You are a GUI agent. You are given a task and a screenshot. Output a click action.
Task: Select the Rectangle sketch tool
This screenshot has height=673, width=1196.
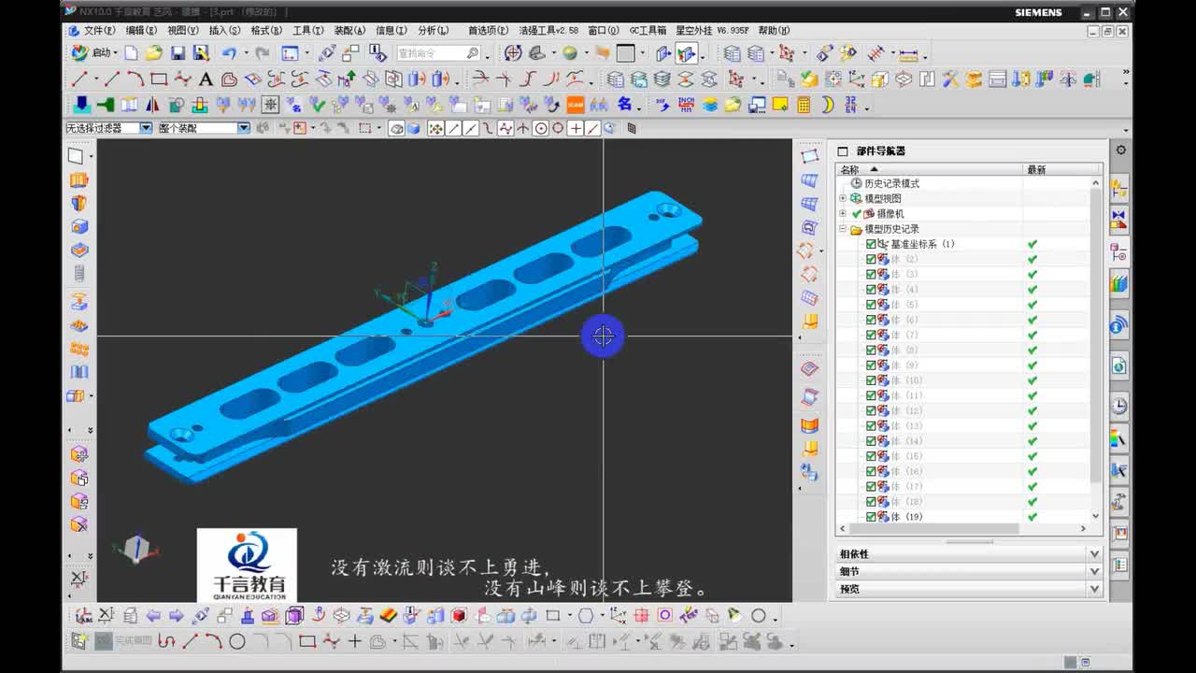(159, 79)
